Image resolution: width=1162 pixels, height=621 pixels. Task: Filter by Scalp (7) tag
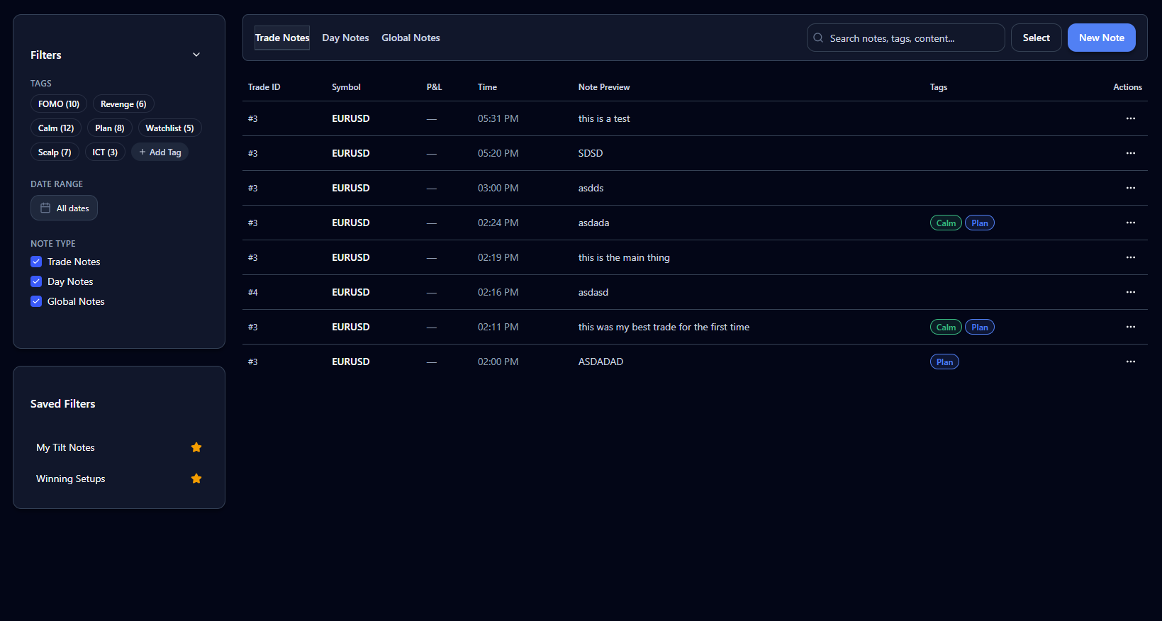pyautogui.click(x=55, y=152)
